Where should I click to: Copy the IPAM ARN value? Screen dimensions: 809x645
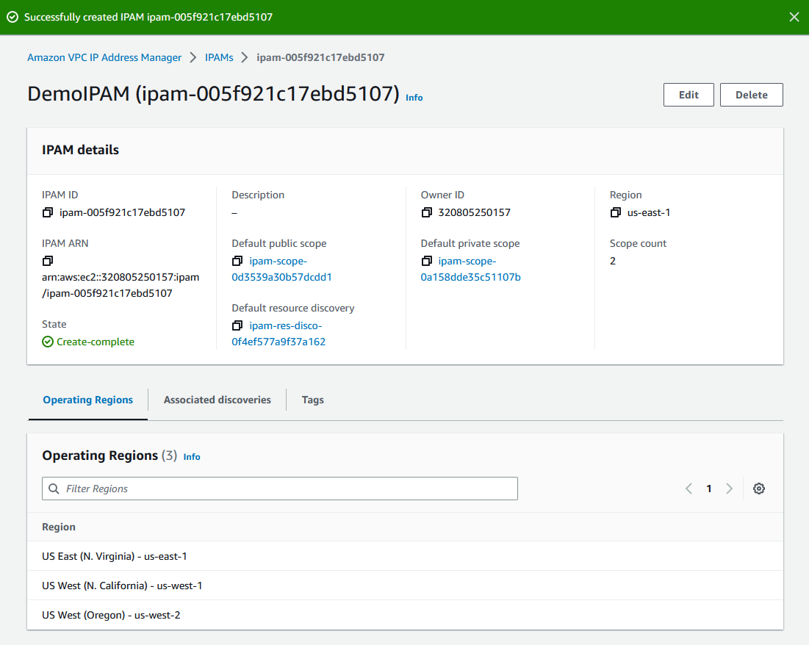pos(47,261)
